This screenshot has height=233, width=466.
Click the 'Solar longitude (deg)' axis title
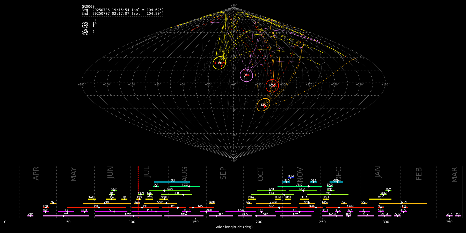click(234, 227)
